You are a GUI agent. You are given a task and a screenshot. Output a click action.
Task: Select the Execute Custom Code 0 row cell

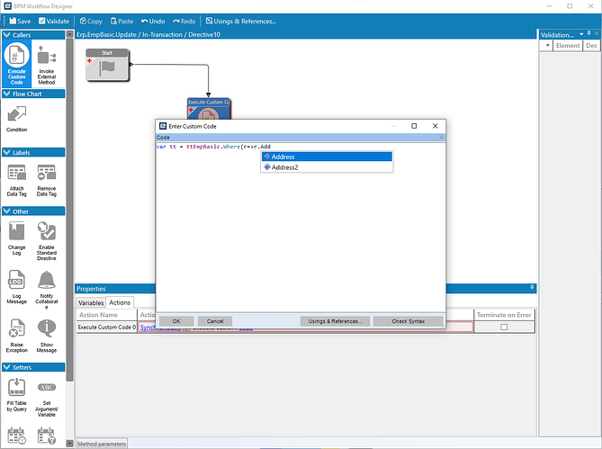tap(107, 328)
